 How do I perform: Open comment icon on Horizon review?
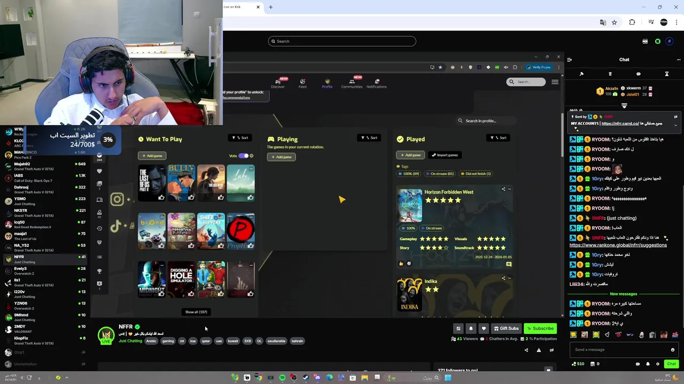click(x=509, y=264)
